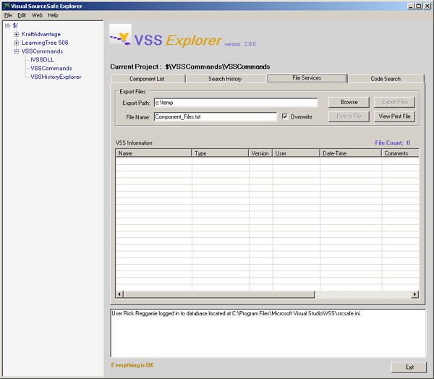Sort by the Date-Time column header
Viewport: 434px width, 379px height.
pyautogui.click(x=350, y=153)
